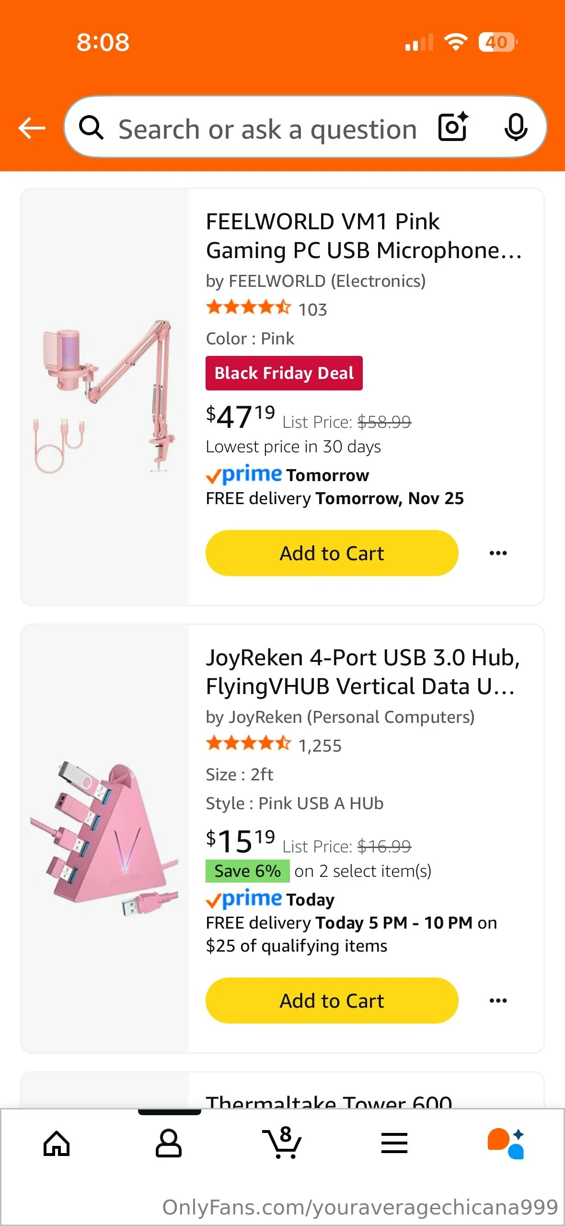Tap the Black Friday Deal badge

[284, 373]
